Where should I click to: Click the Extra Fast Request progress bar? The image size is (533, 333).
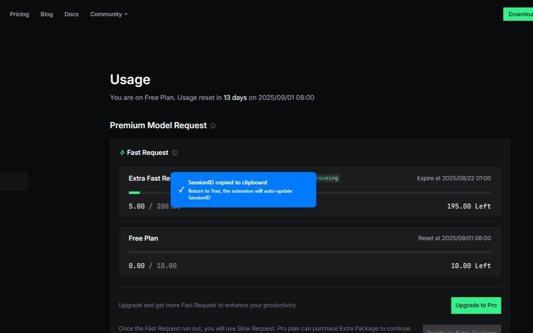click(x=375, y=193)
